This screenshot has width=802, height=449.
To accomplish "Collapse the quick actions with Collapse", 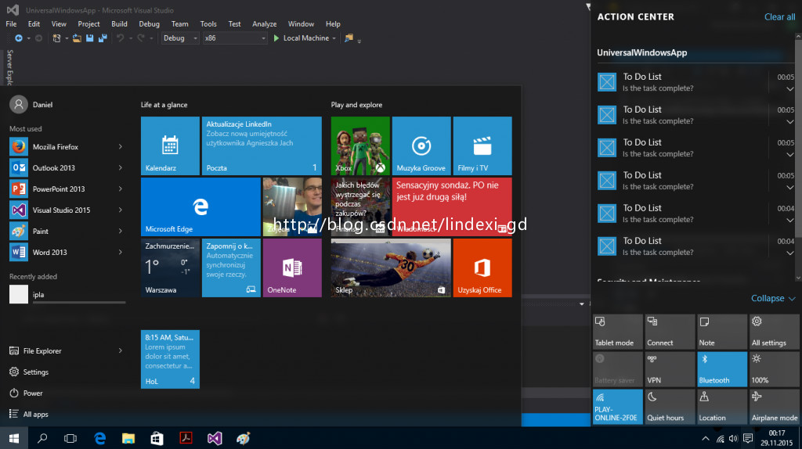I will pyautogui.click(x=773, y=298).
